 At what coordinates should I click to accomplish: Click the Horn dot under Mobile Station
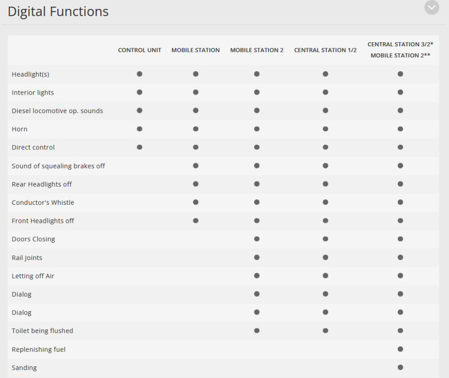pos(196,129)
